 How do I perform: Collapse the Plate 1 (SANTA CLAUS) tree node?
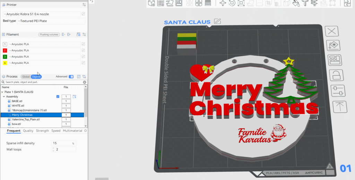click(x=2, y=92)
